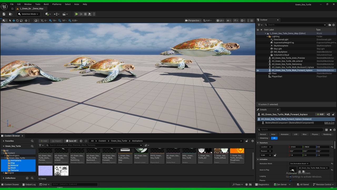Open the File menu
The image size is (337, 190).
12,4
